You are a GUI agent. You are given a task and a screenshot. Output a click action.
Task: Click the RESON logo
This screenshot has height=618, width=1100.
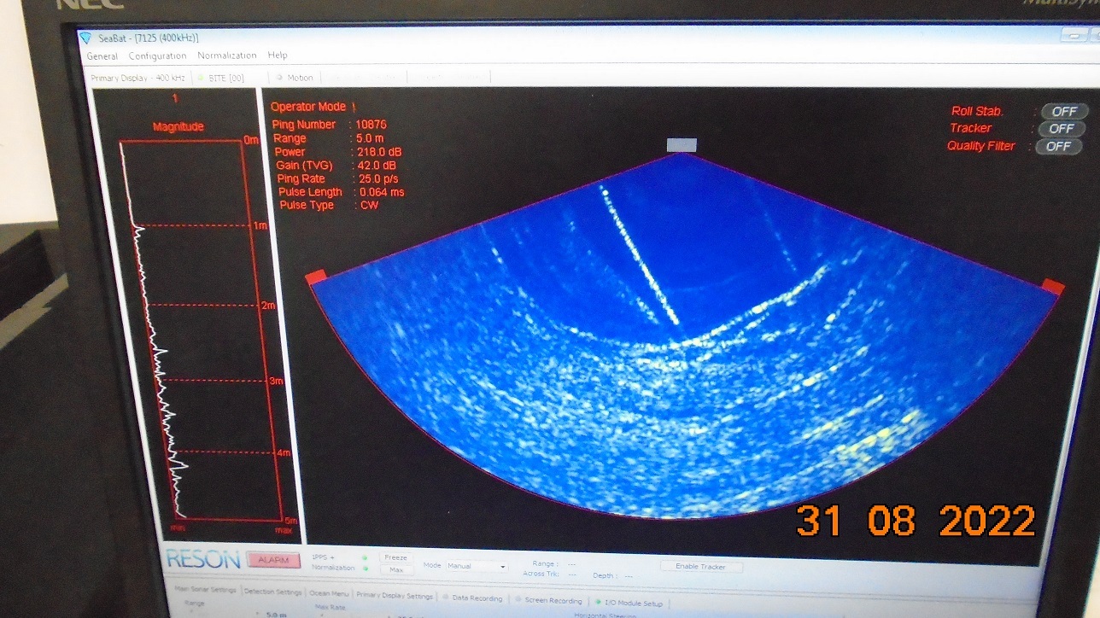click(203, 560)
